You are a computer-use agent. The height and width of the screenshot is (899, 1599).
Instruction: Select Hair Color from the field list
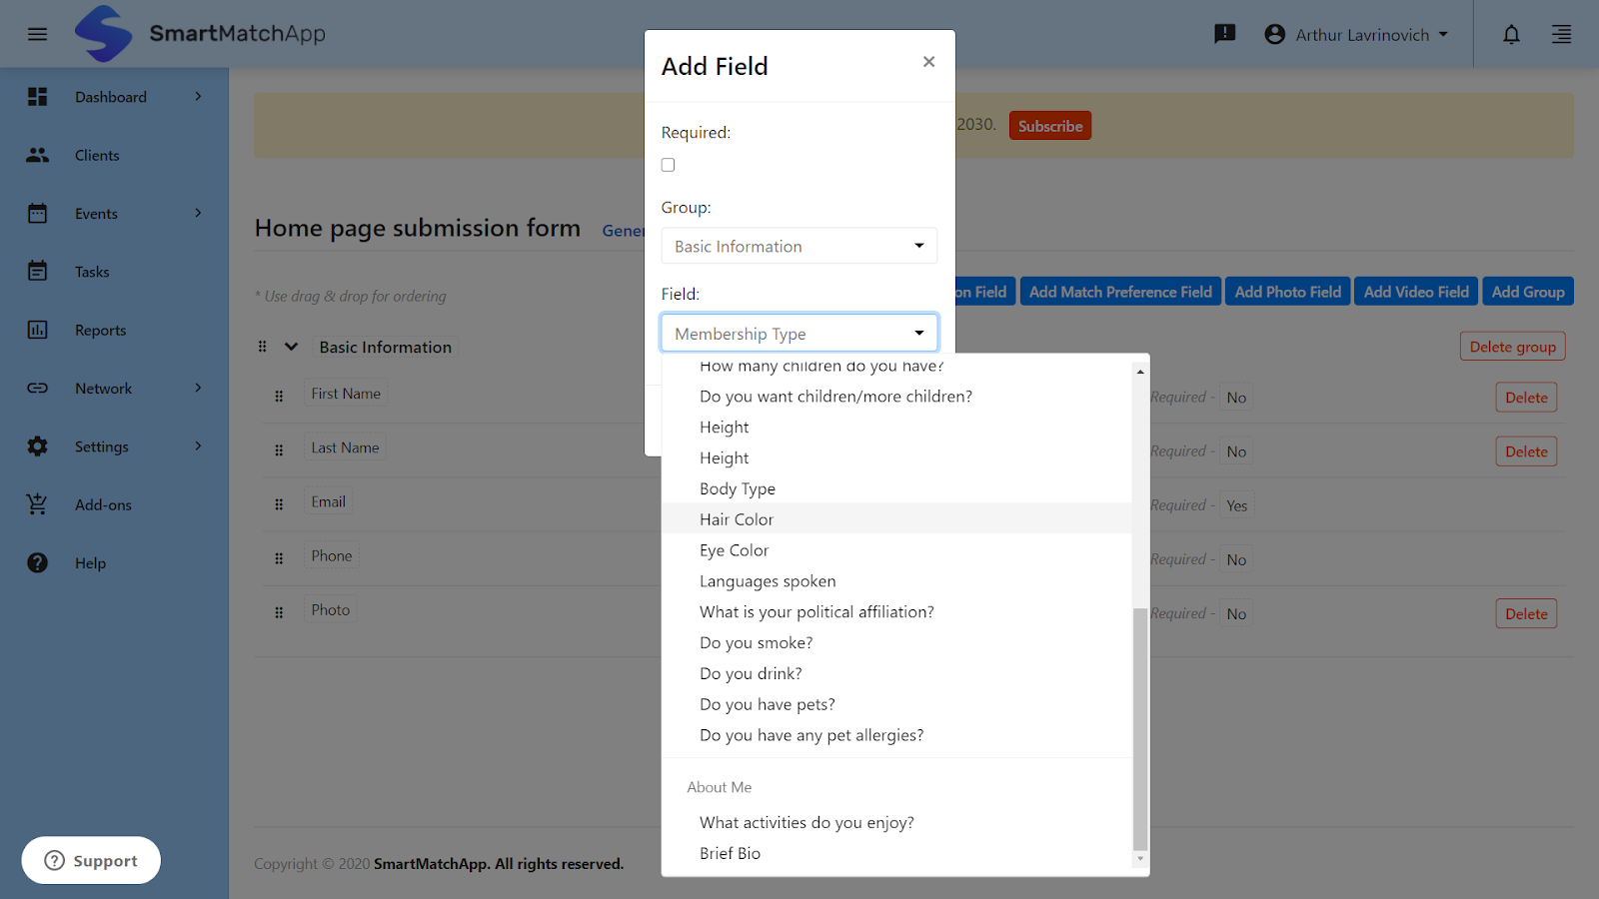pos(737,518)
